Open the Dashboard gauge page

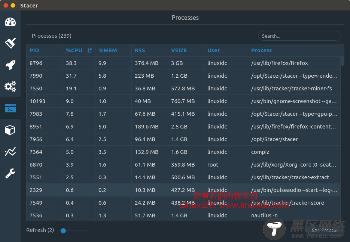10,22
